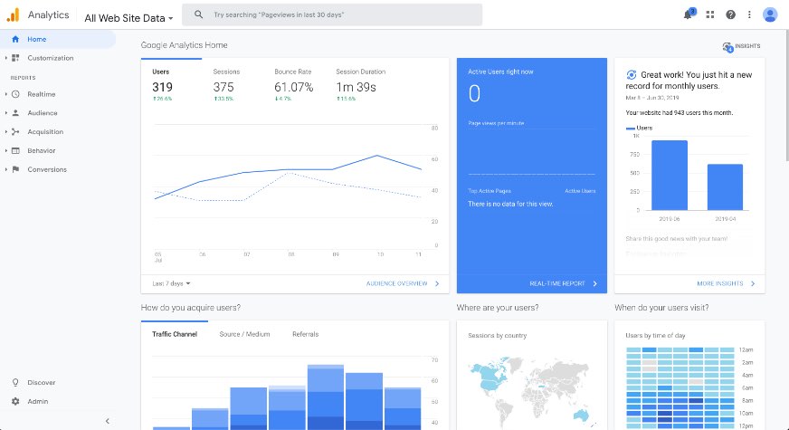This screenshot has width=789, height=430.
Task: Switch to Source / Medium tab
Action: click(x=244, y=334)
